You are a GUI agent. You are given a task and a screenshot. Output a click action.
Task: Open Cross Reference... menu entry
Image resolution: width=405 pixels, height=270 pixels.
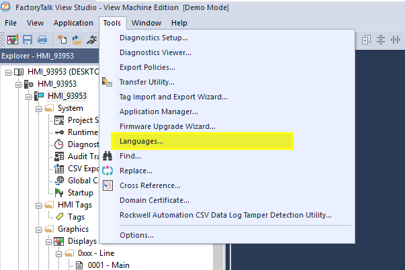pyautogui.click(x=227, y=185)
